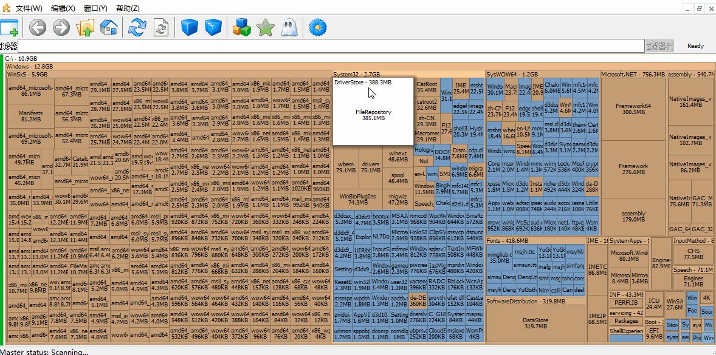Image resolution: width=716 pixels, height=355 pixels.
Task: Click the tilted blue cube icon
Action: tap(213, 27)
